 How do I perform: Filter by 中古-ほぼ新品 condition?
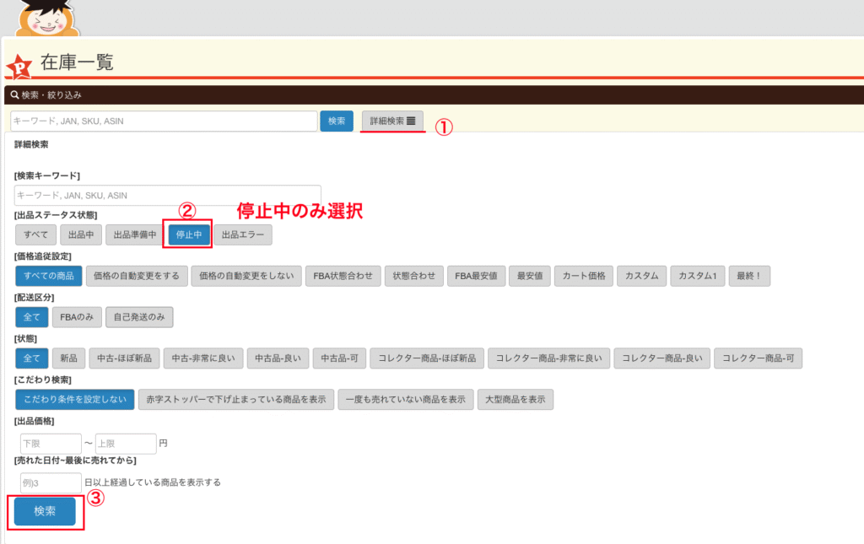[x=123, y=358]
